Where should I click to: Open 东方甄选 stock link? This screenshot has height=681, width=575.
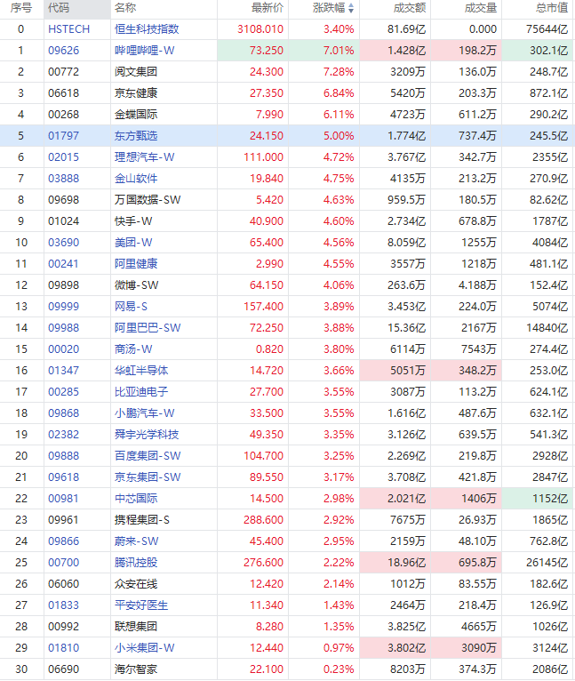point(136,135)
